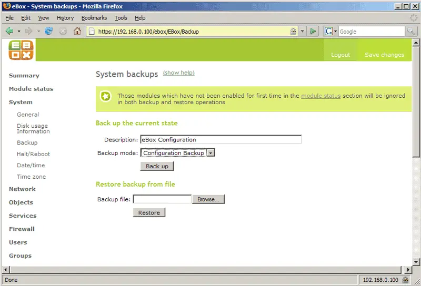
Task: Click the eBox logo
Action: click(21, 50)
